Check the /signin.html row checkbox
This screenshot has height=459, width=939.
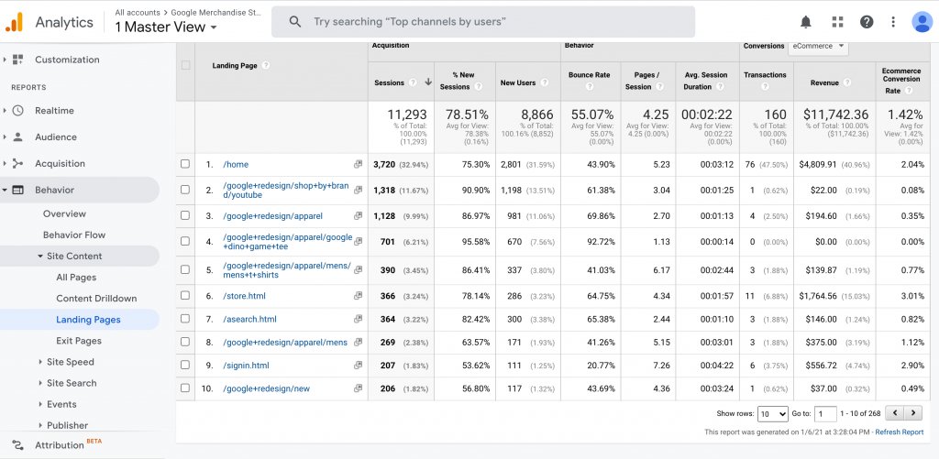[185, 365]
